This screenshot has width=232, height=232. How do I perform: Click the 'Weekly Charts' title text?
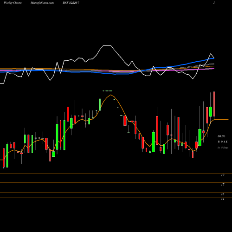13,3
